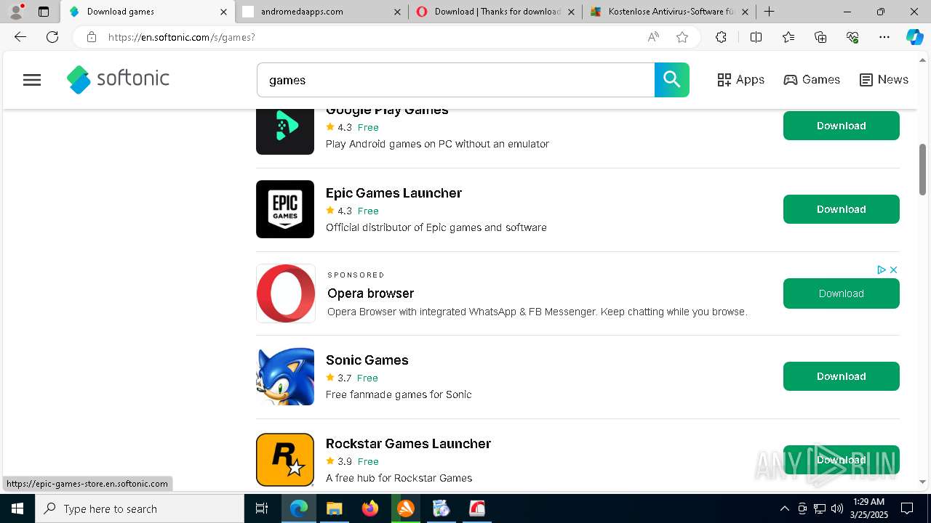The image size is (931, 523).
Task: Open the Favorites list
Action: 788,37
